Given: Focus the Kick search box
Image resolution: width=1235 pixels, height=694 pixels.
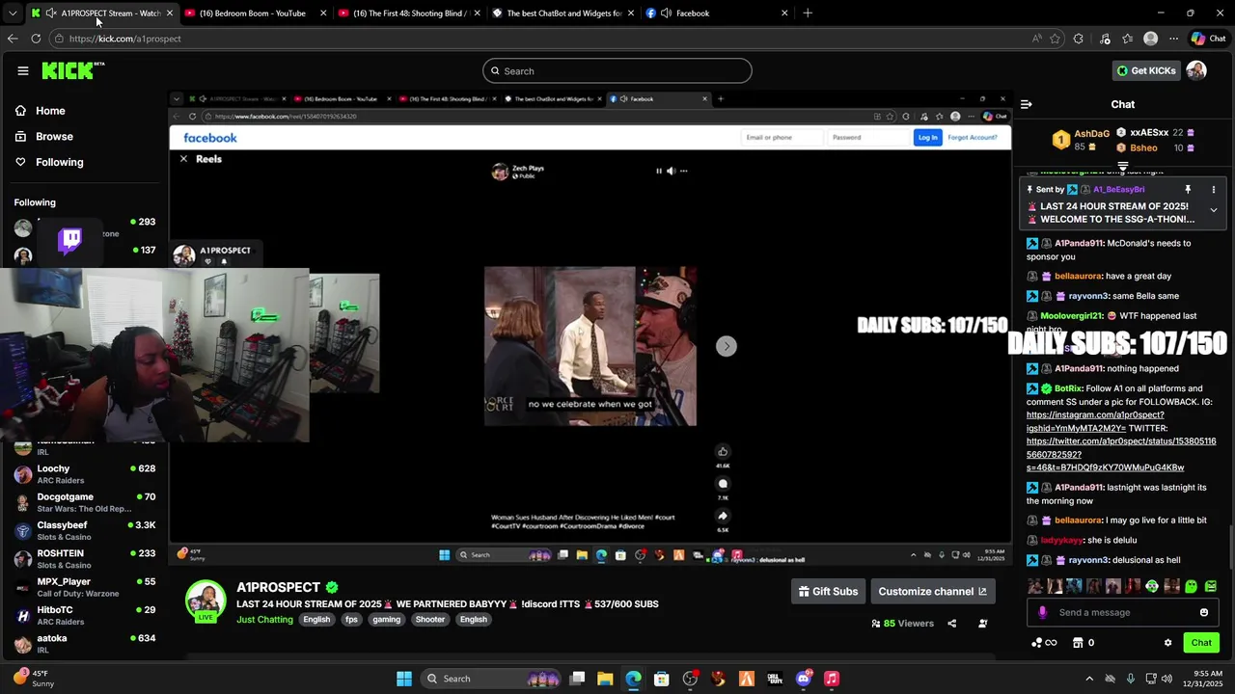Looking at the screenshot, I should click(617, 70).
